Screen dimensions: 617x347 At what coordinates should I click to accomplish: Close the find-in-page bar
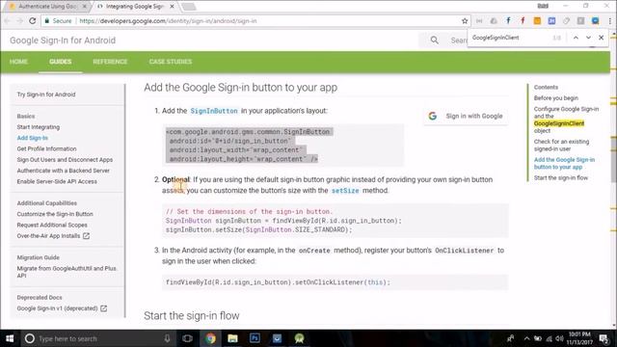pyautogui.click(x=602, y=38)
